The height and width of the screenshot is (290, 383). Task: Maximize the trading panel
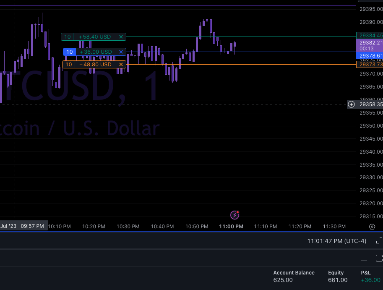click(379, 258)
